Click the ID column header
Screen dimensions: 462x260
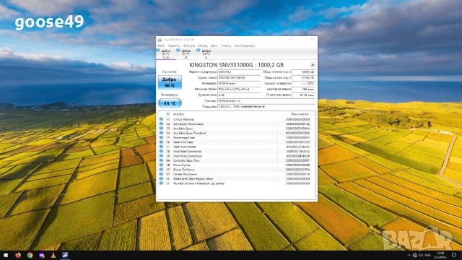point(168,114)
